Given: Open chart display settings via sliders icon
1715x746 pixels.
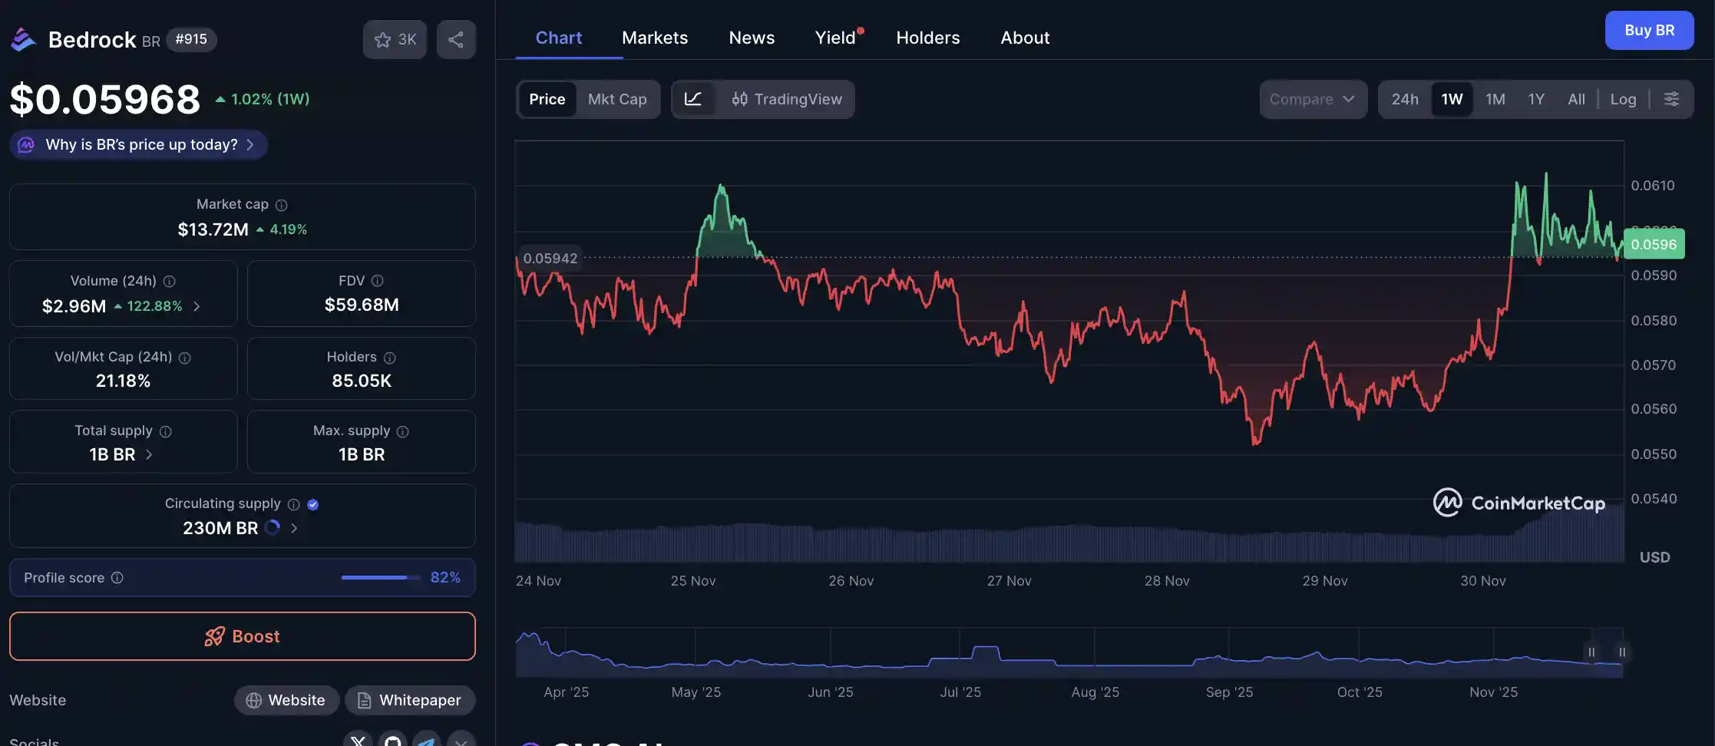Looking at the screenshot, I should pyautogui.click(x=1671, y=99).
